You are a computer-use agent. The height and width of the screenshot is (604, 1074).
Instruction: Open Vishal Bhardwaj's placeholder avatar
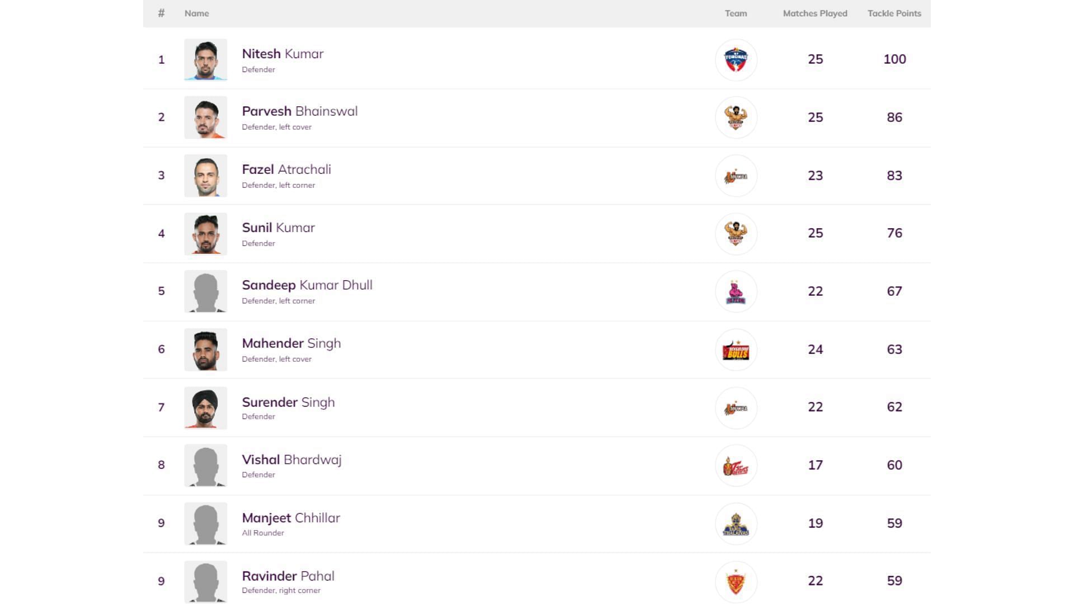pyautogui.click(x=206, y=465)
